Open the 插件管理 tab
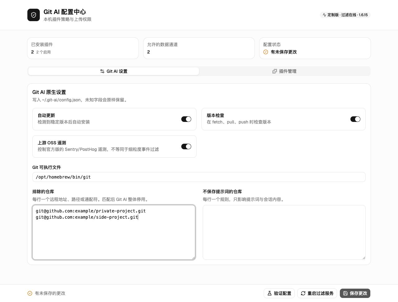Viewport: 398px width, 302px height. [285, 71]
